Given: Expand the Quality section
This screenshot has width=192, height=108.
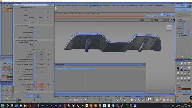Looking at the screenshot, I should tap(179, 38).
